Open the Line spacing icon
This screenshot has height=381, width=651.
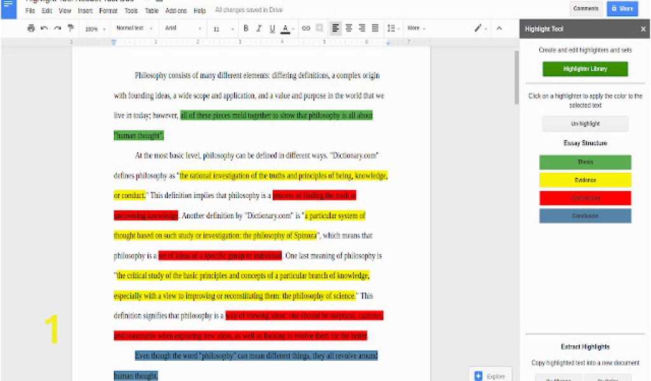392,28
